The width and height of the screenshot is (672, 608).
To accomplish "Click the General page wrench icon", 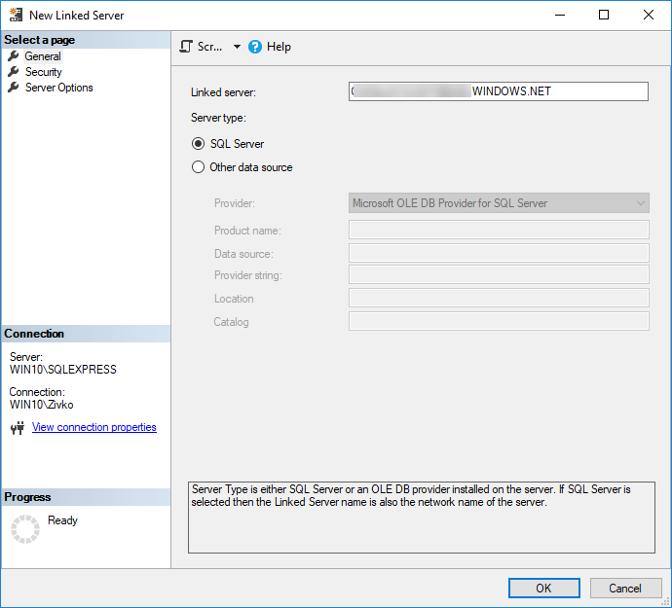I will (x=14, y=56).
